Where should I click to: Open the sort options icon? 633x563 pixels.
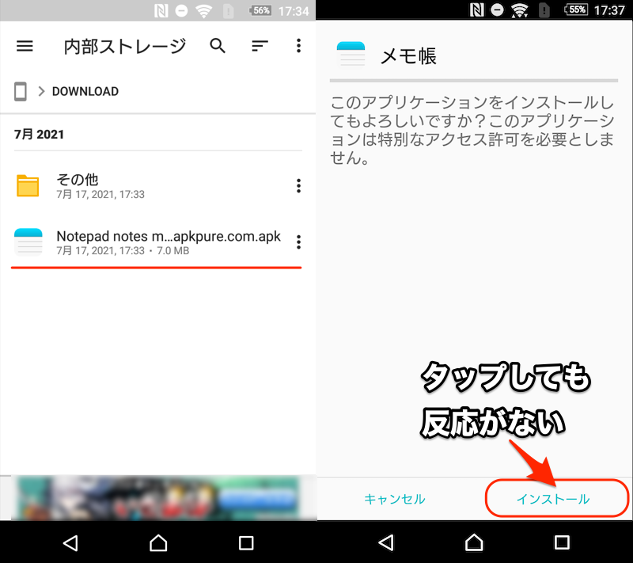[260, 46]
